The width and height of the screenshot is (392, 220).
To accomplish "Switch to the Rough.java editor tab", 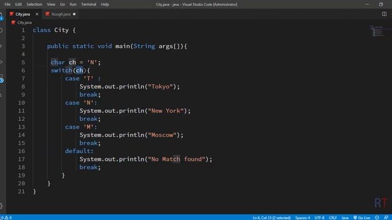I will pyautogui.click(x=61, y=14).
